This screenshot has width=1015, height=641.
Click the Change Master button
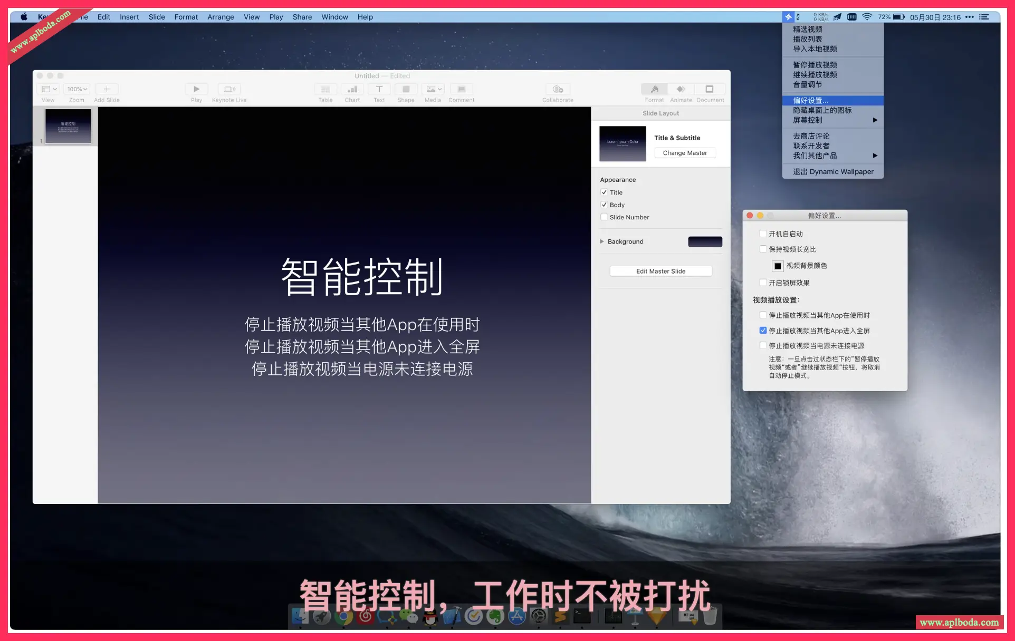(684, 153)
